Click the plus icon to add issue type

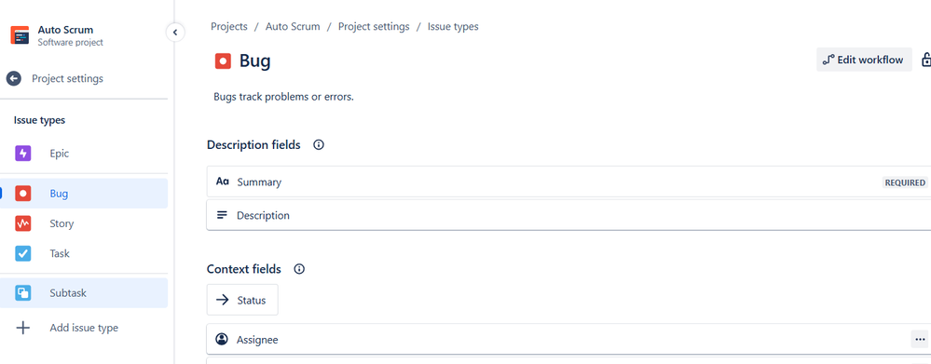[23, 328]
